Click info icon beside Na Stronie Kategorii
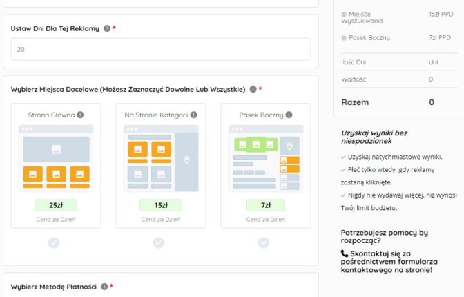The image size is (464, 297). 194,115
